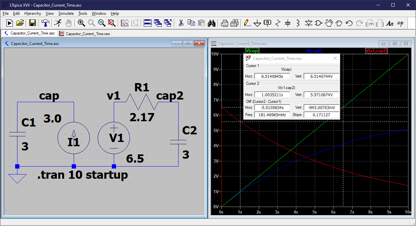Click the .tran 10 startup directive
416x228 pixels.
[x=82, y=175]
